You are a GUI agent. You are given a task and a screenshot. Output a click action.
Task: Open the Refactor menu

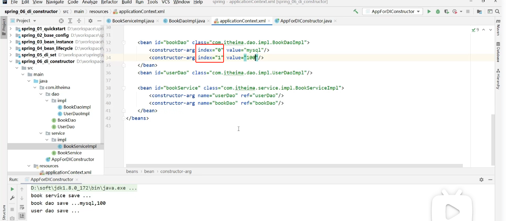tap(109, 2)
